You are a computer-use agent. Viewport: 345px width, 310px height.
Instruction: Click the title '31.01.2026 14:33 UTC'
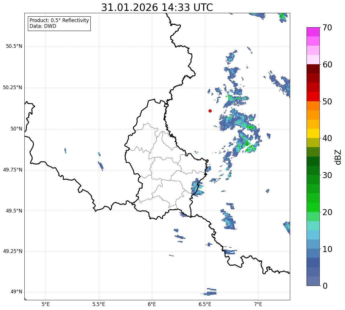click(x=157, y=8)
